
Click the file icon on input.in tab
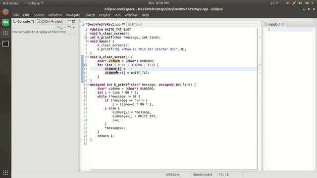pyautogui.click(x=265, y=24)
